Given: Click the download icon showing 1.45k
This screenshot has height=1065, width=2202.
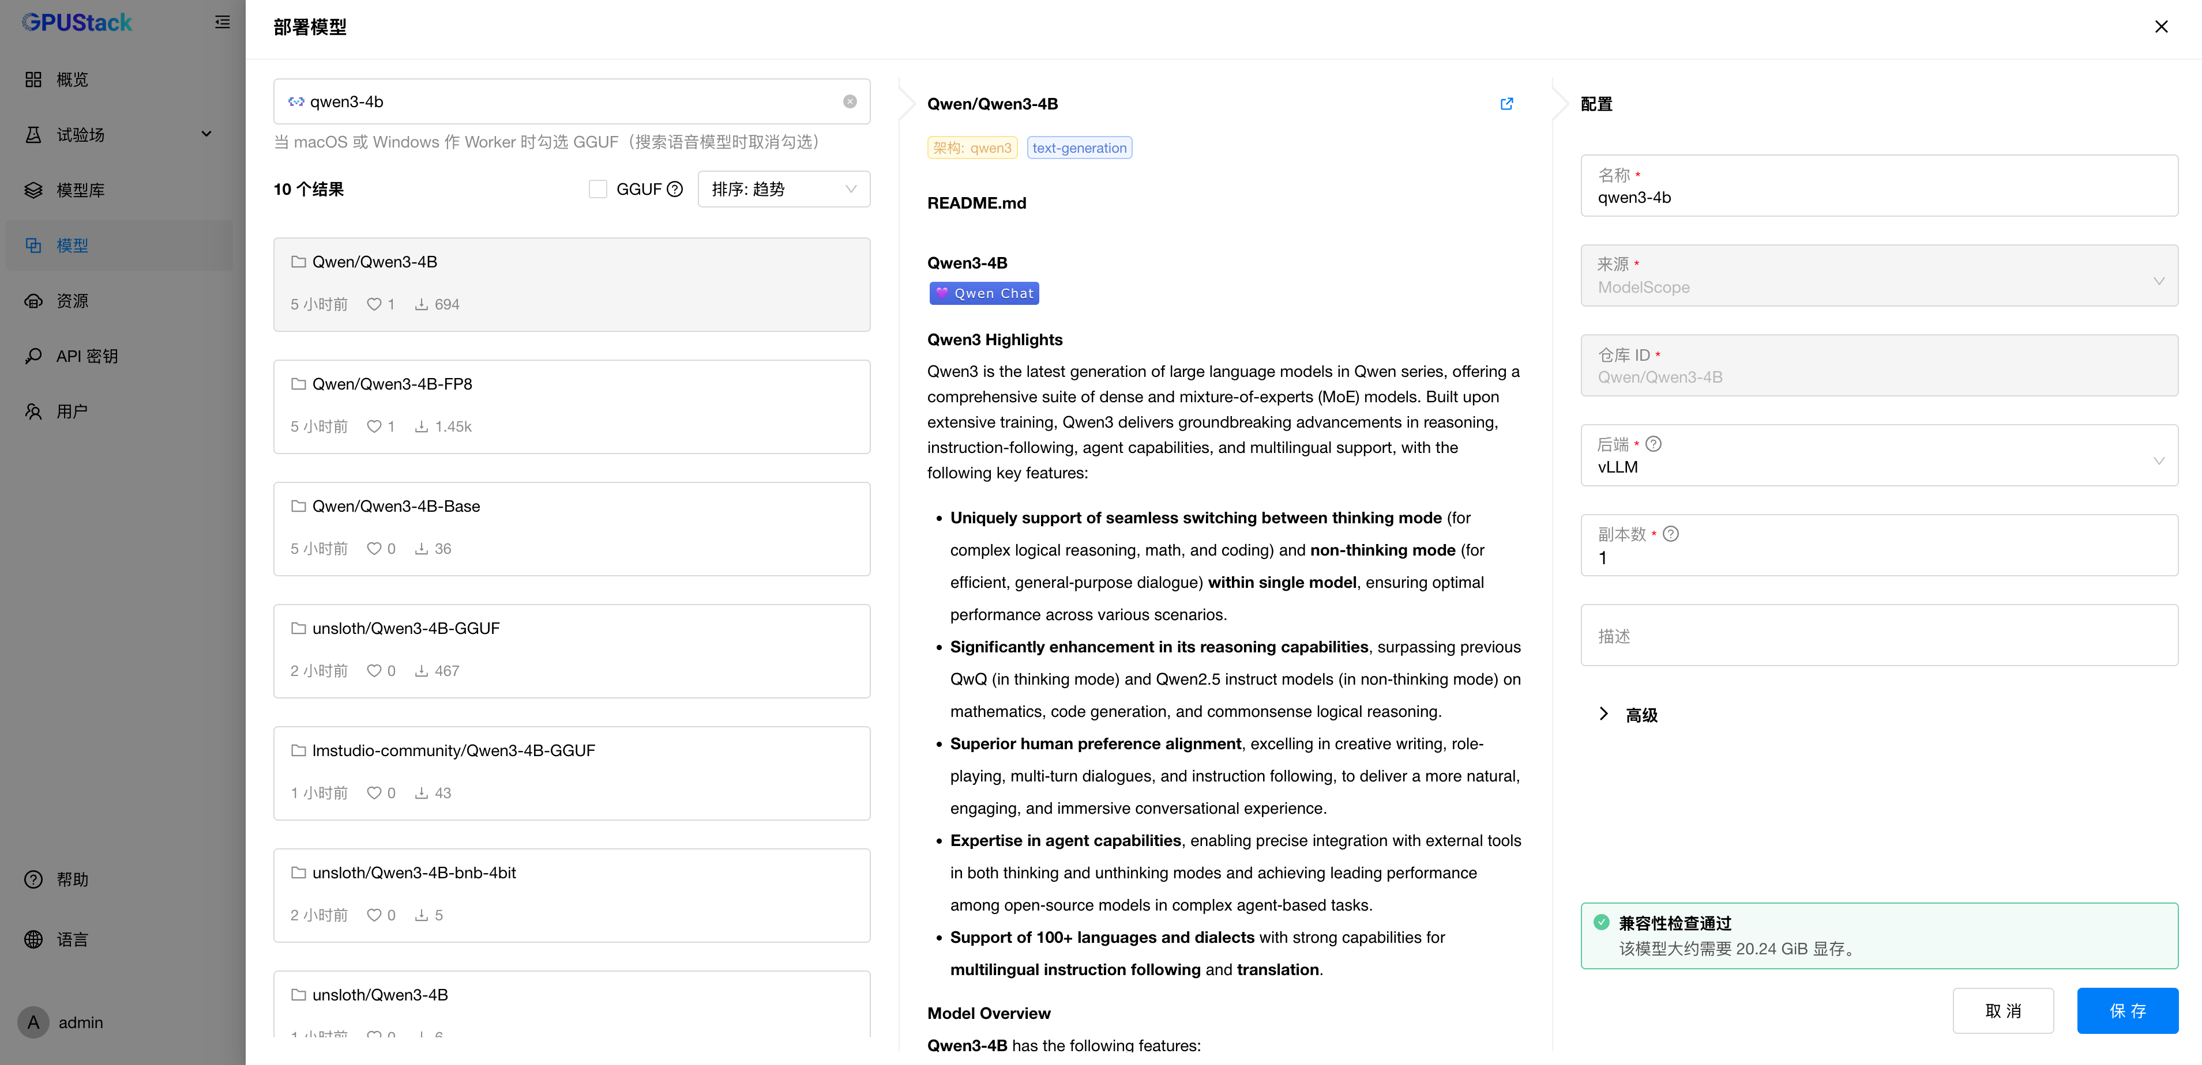Looking at the screenshot, I should (422, 426).
